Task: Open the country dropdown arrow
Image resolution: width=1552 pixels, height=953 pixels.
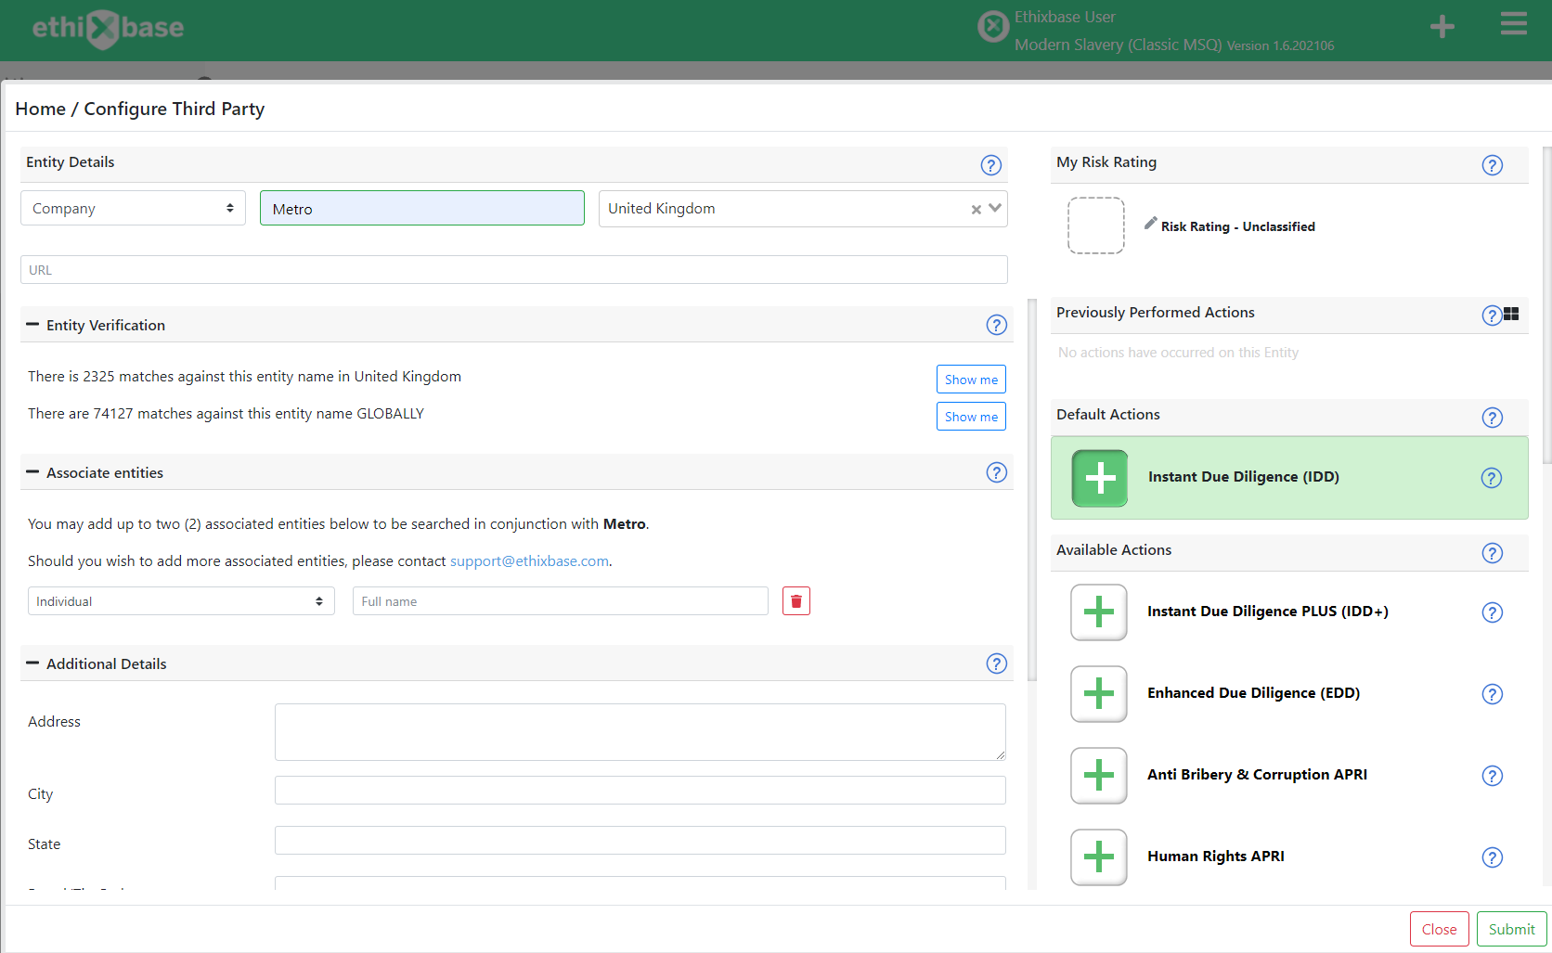Action: pyautogui.click(x=995, y=208)
